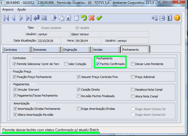Toggle Fixação Preço Fechamento checkbox
Screen dimensions: 188x136
click(14, 77)
